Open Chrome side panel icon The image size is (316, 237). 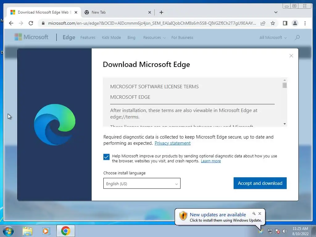pos(285,23)
